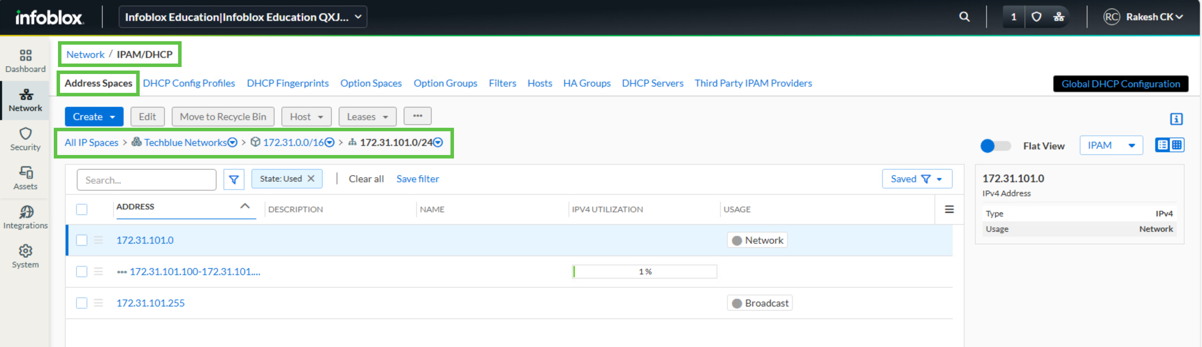Switch to Filters tab

503,83
